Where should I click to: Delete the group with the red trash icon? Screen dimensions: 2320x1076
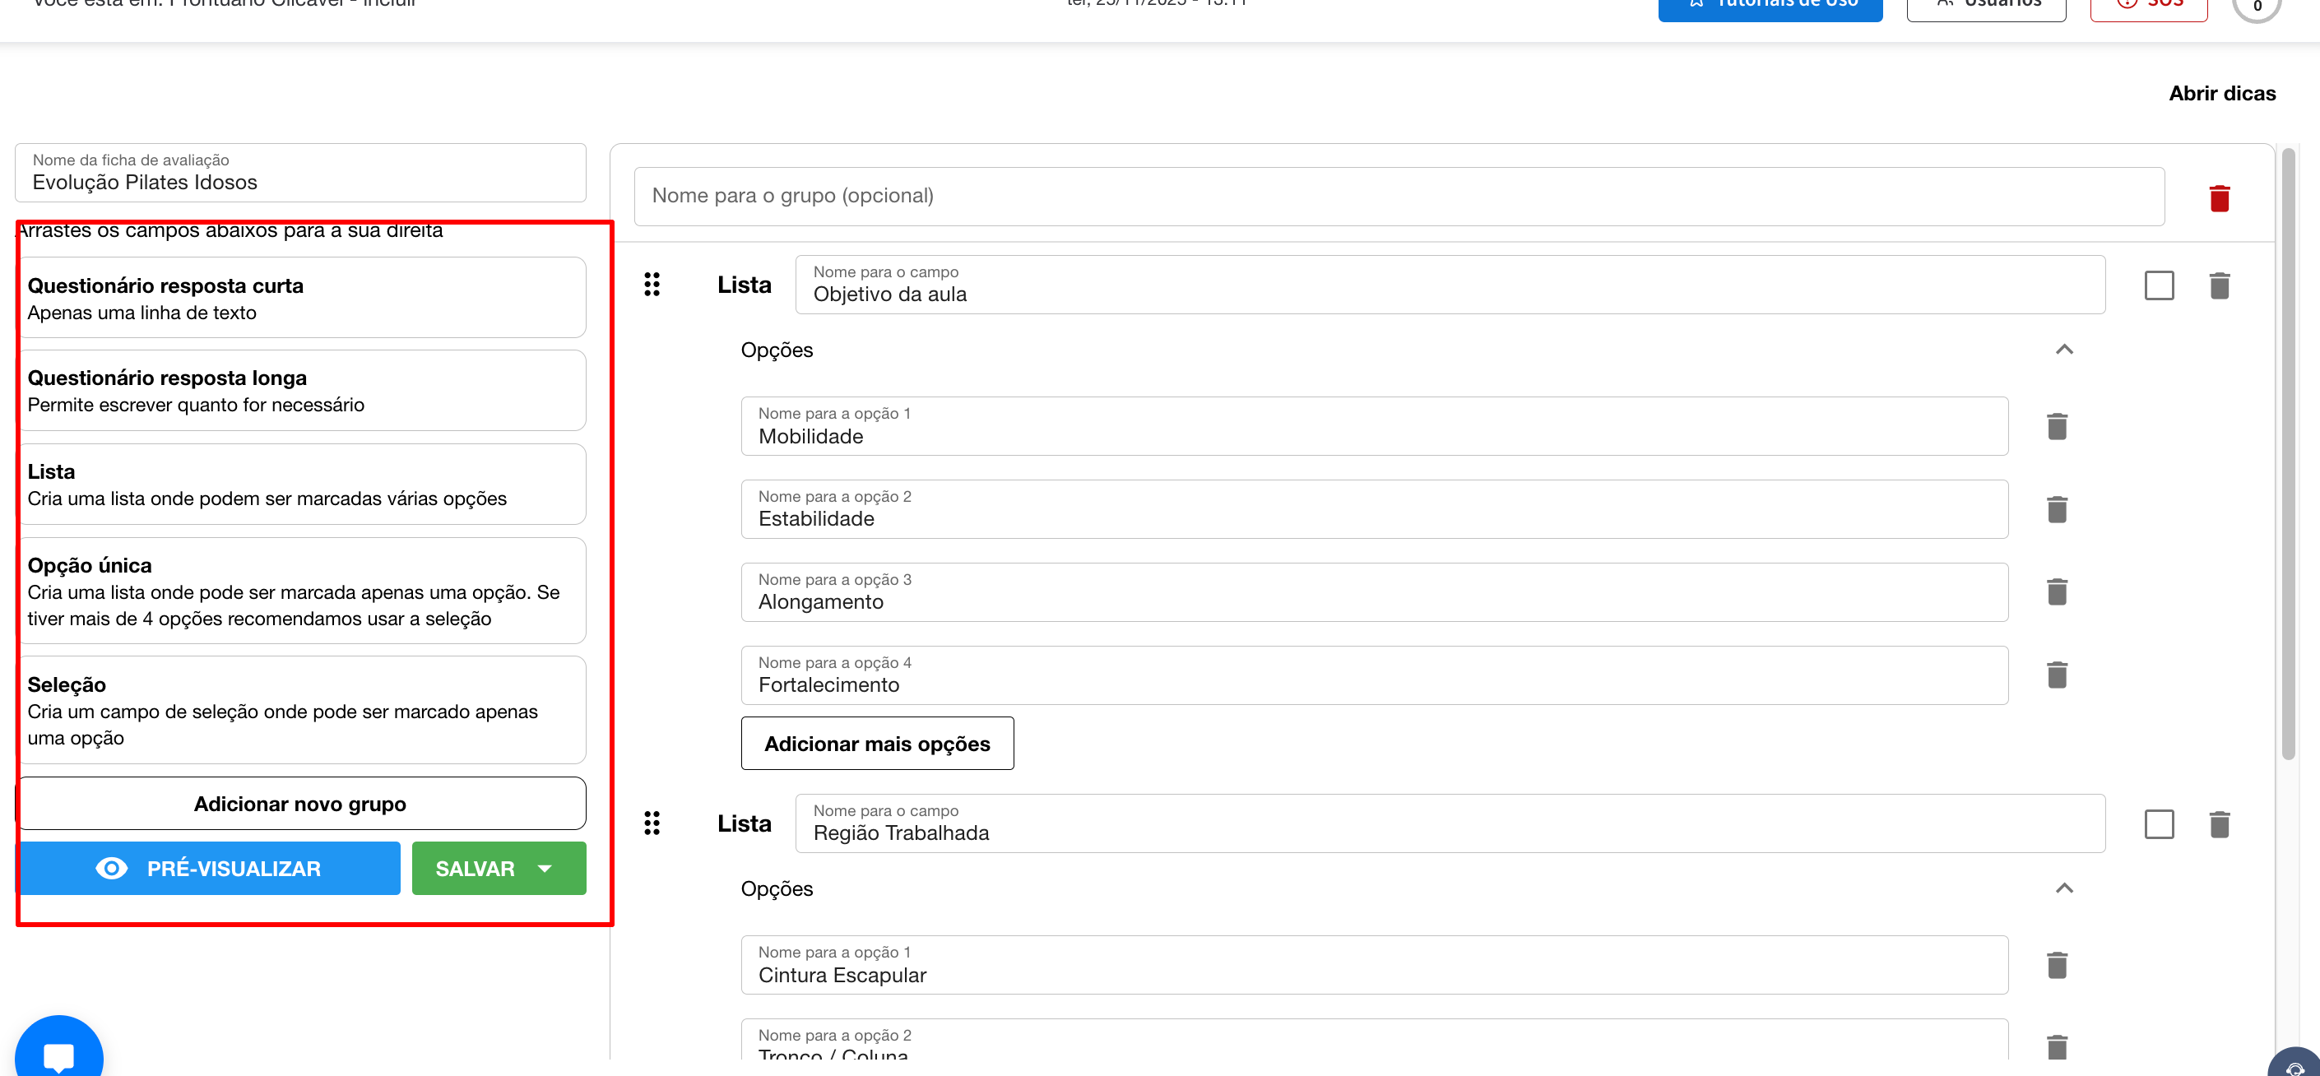click(x=2218, y=198)
